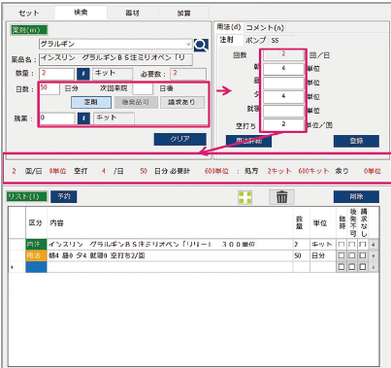Click the plus button on 自注 row
This screenshot has height=368, width=391.
(374, 245)
